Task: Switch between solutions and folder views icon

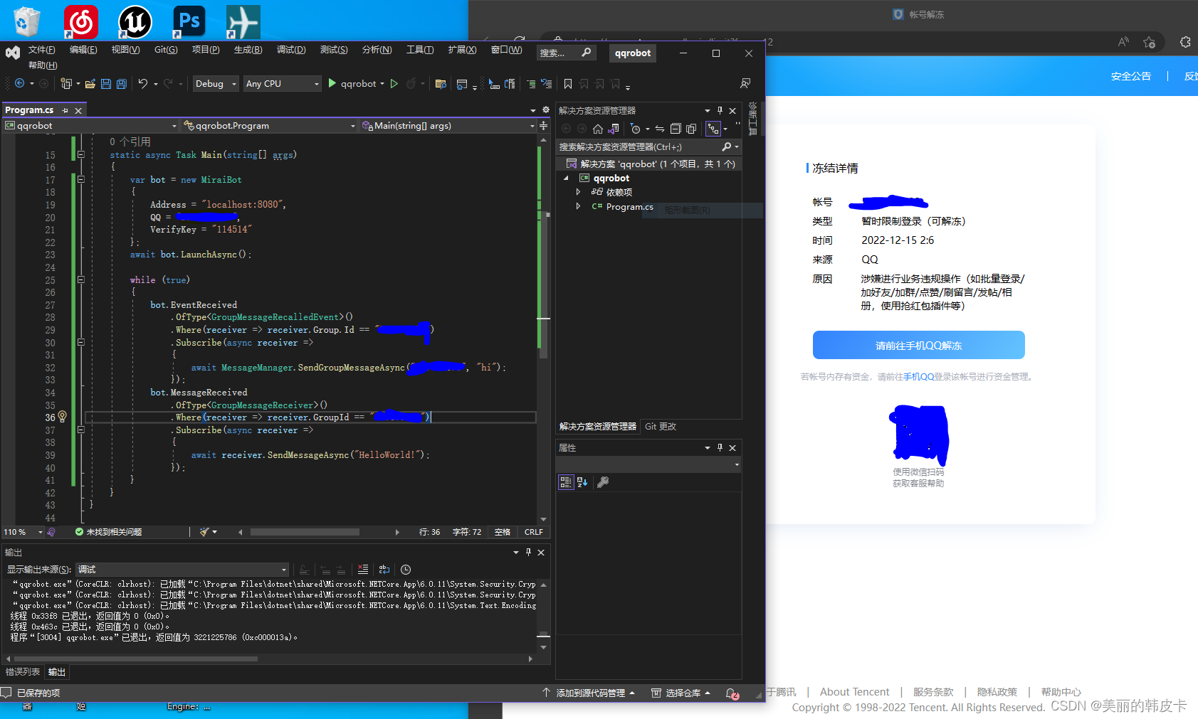Action: pos(613,129)
